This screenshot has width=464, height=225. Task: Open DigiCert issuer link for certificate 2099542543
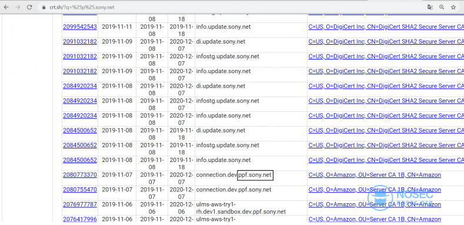[386, 27]
